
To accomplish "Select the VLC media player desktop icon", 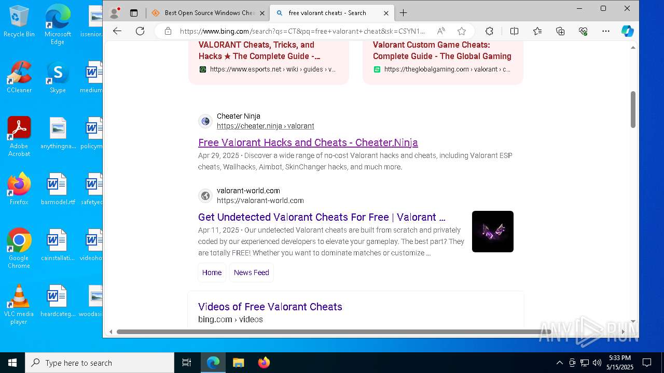I will (19, 305).
